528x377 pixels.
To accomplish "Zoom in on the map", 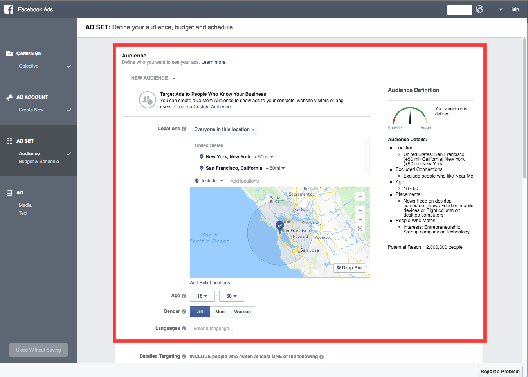I will pos(360,210).
